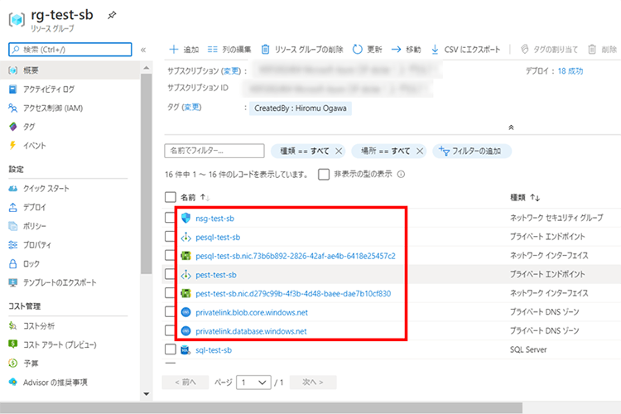This screenshot has height=414, width=621.
Task: Click タグの割り当て in the toolbar
Action: point(549,50)
